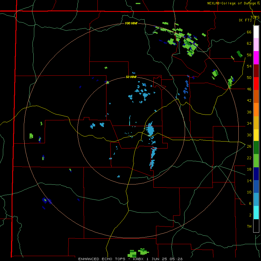The width and height of the screenshot is (261, 261).
Task: Click the '10' legend value label
Action: click(x=249, y=192)
